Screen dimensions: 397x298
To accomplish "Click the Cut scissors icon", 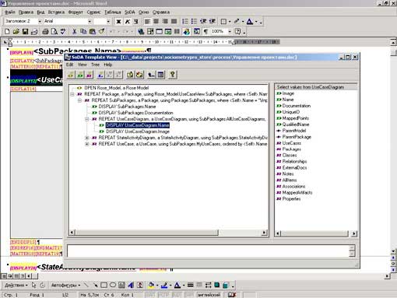I will 75,32.
